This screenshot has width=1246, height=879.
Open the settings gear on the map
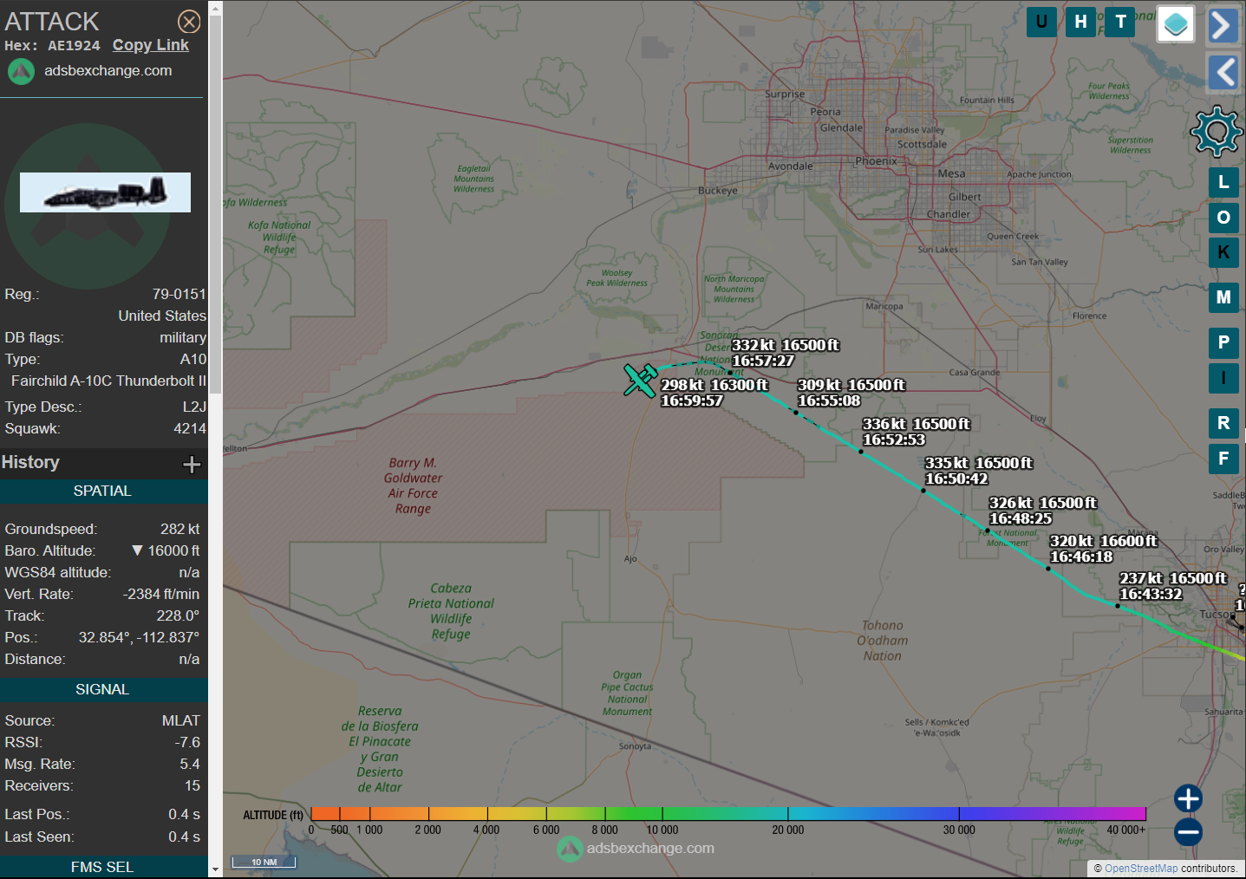pyautogui.click(x=1217, y=132)
